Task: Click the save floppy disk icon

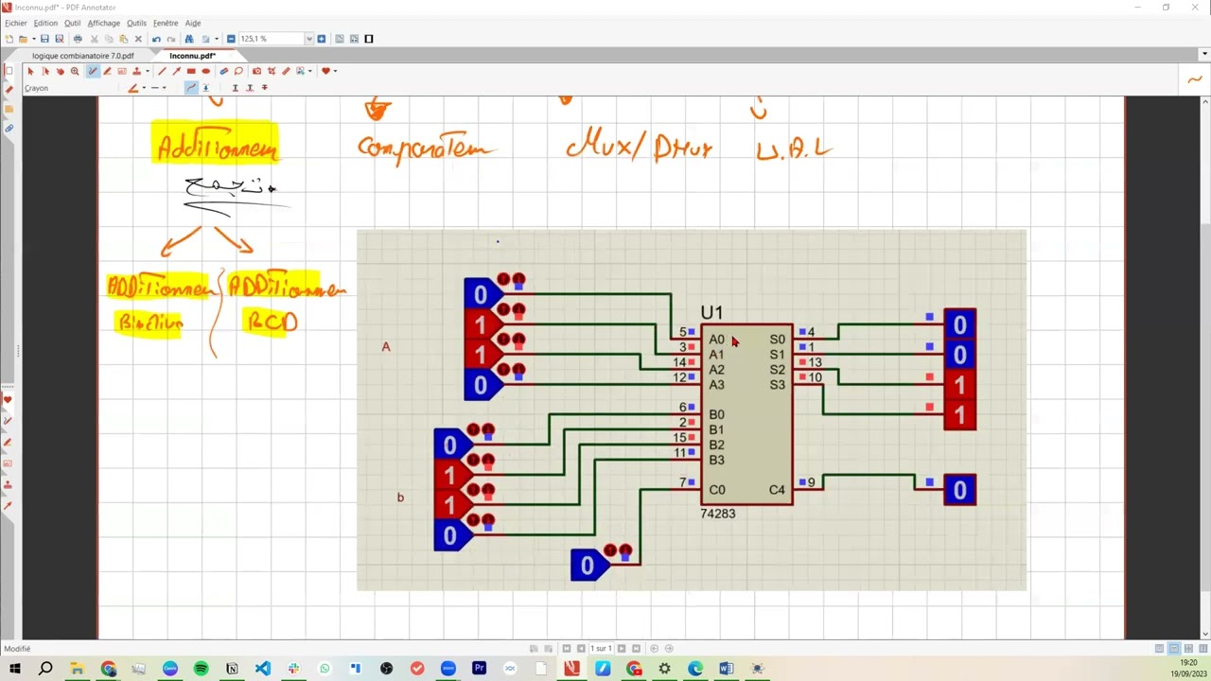Action: point(44,39)
